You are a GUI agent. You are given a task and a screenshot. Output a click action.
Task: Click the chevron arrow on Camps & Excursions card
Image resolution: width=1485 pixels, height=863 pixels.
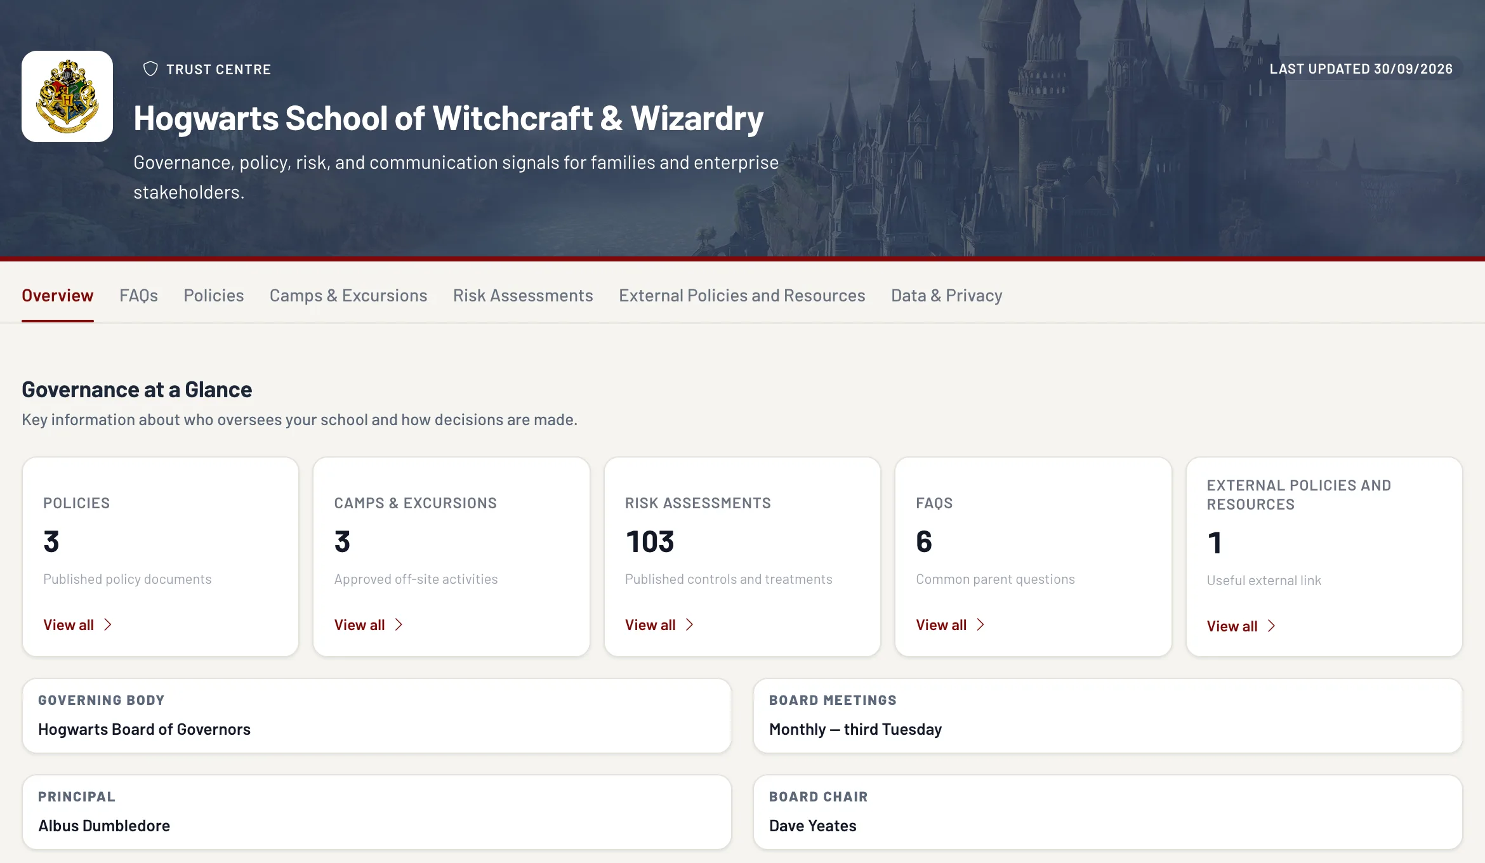coord(399,625)
